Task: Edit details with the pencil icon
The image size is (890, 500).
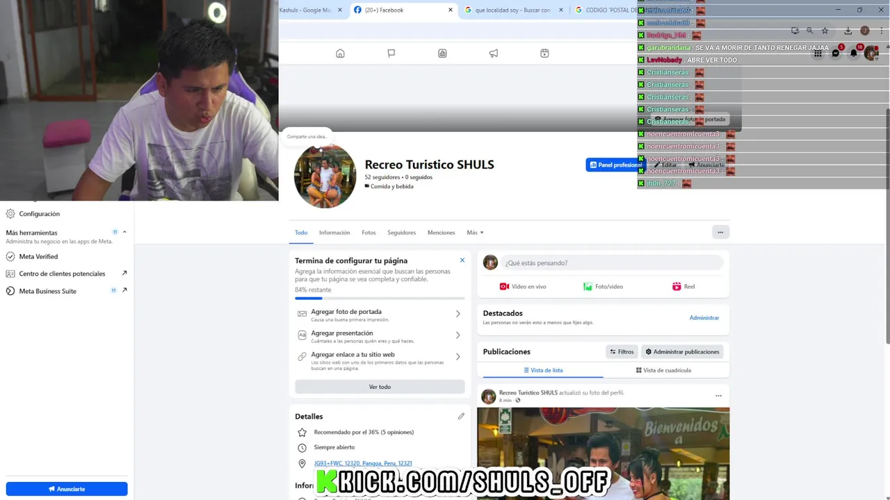Action: (461, 416)
